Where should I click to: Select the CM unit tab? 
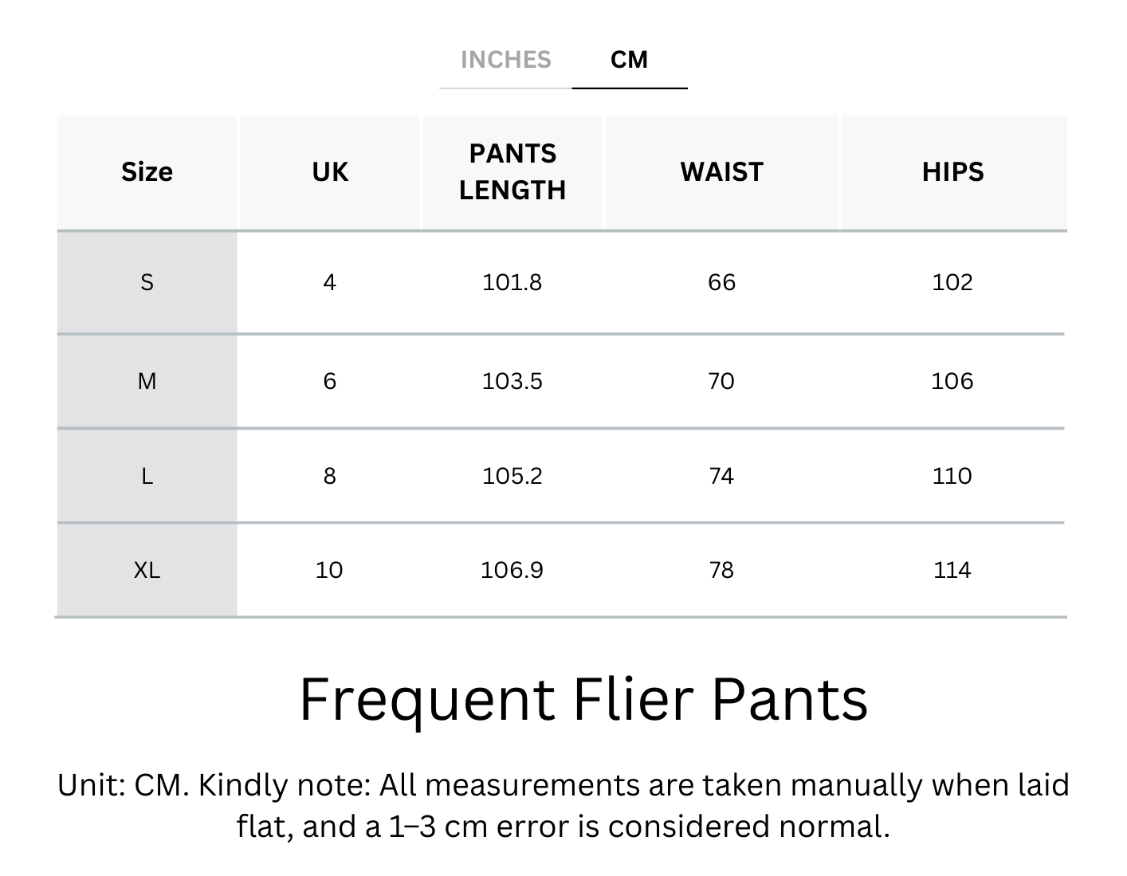coord(629,60)
